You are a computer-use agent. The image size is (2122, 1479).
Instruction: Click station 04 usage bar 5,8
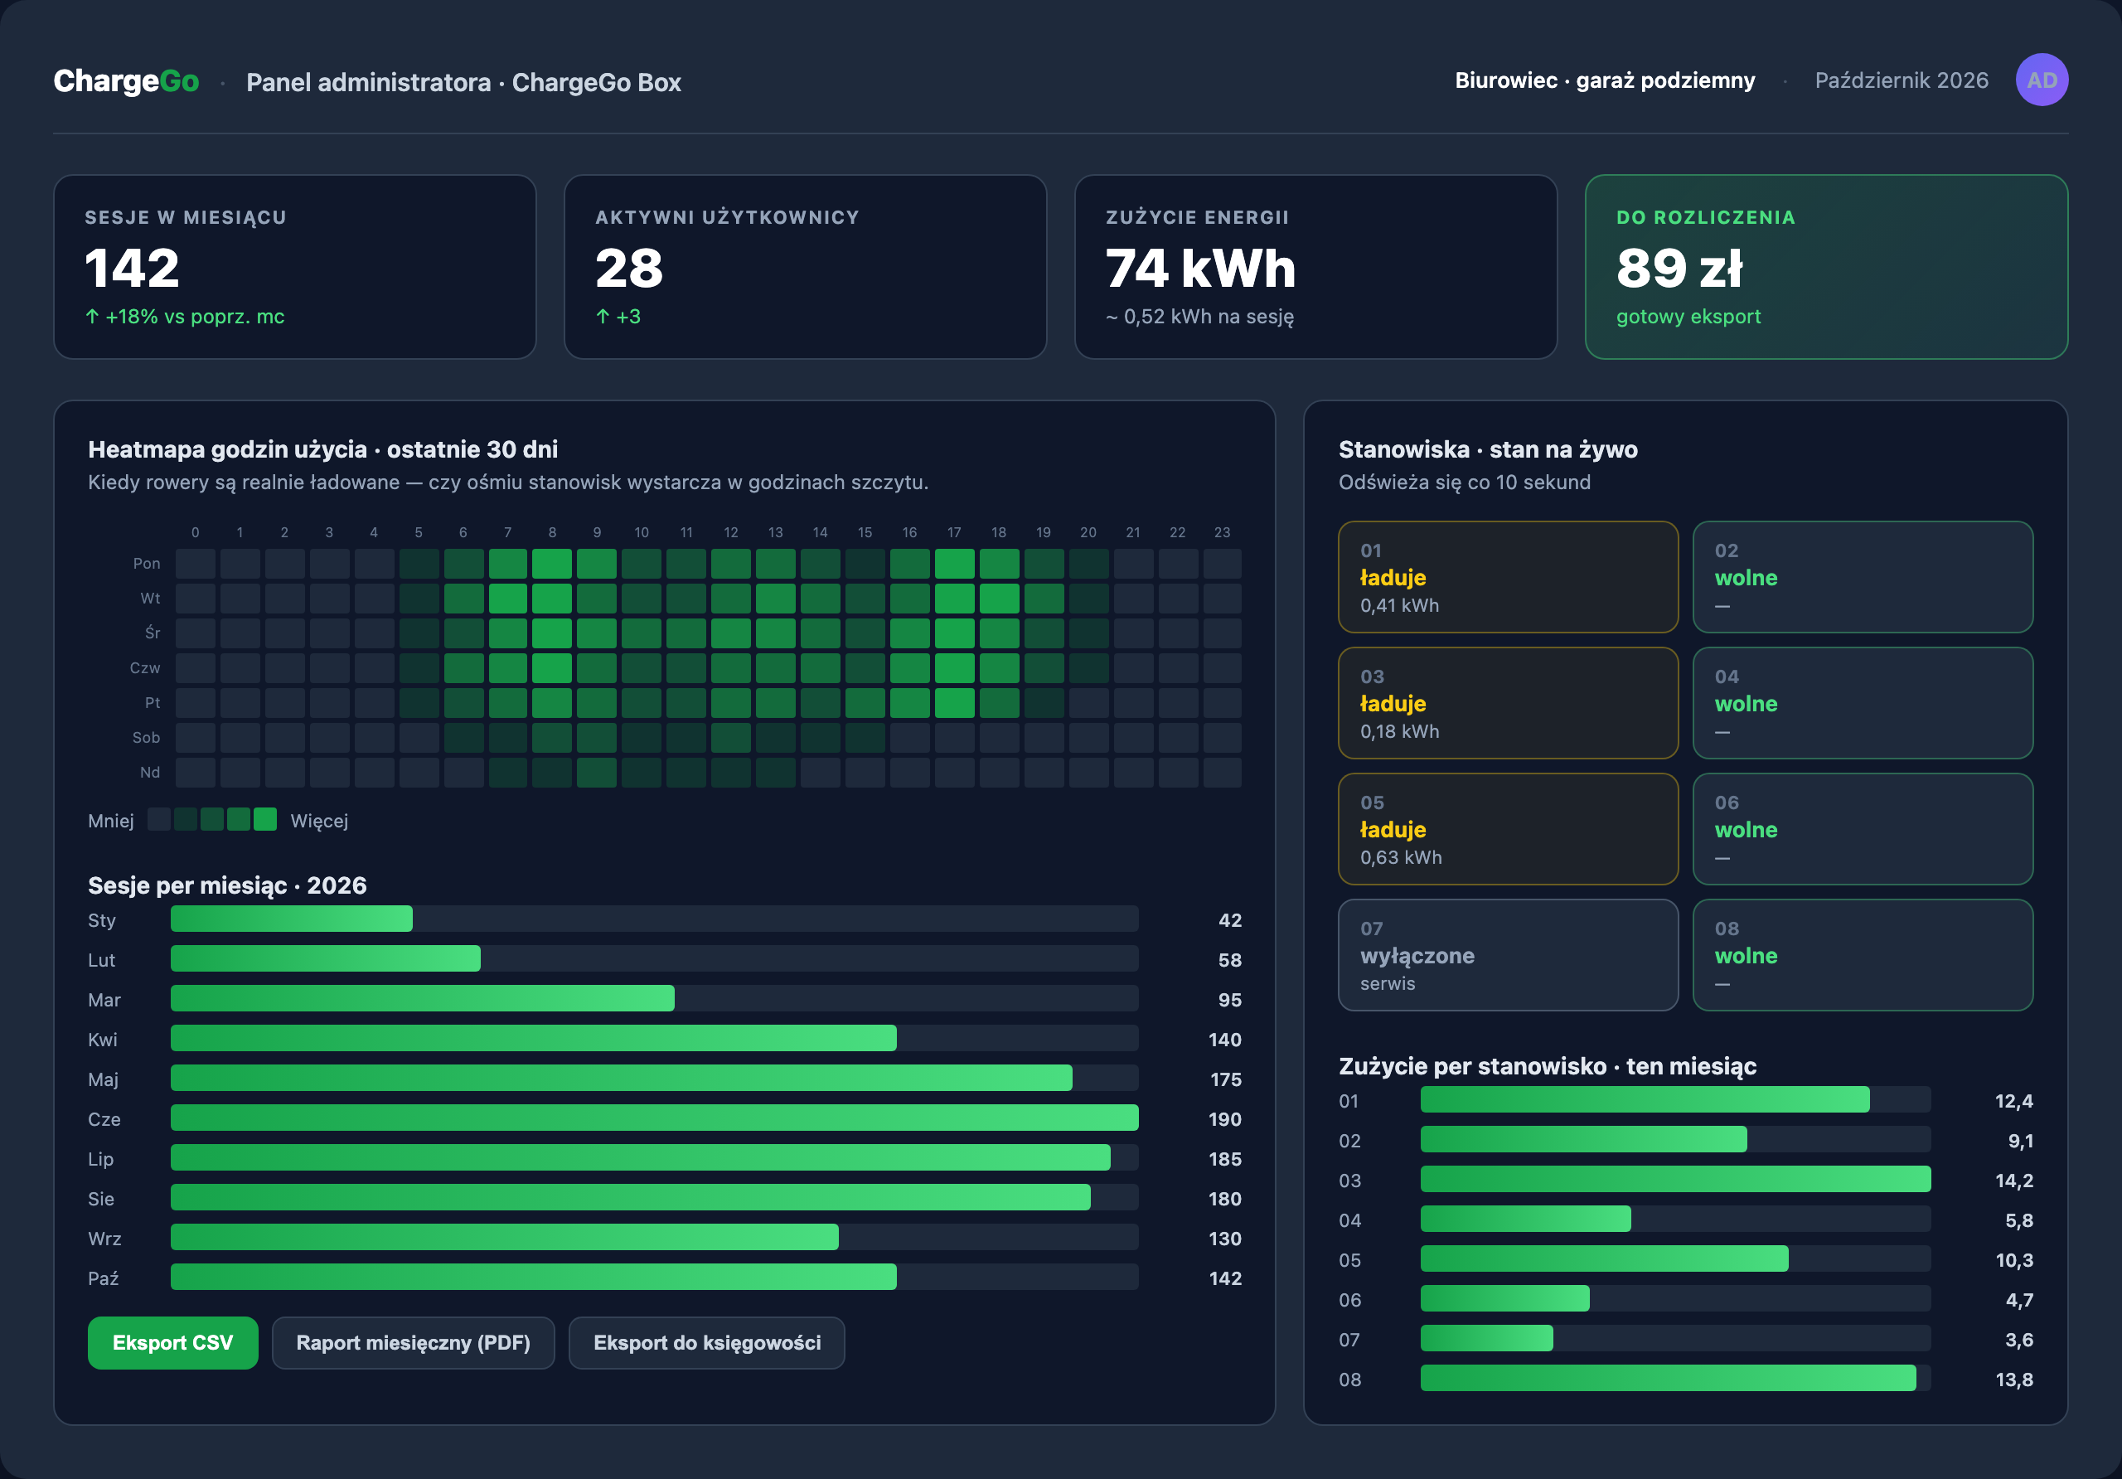pyautogui.click(x=1526, y=1219)
